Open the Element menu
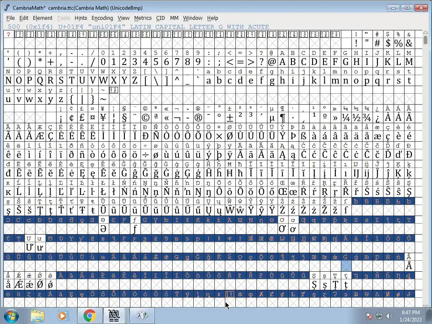The width and height of the screenshot is (432, 324). click(43, 18)
